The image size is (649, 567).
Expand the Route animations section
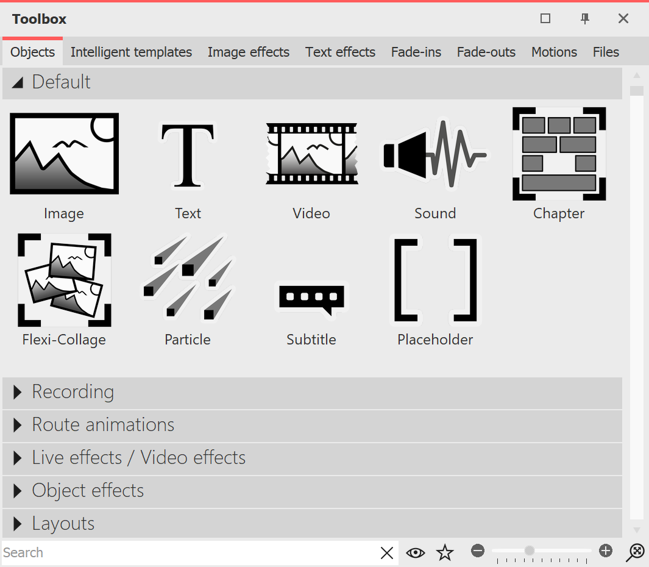click(x=102, y=426)
